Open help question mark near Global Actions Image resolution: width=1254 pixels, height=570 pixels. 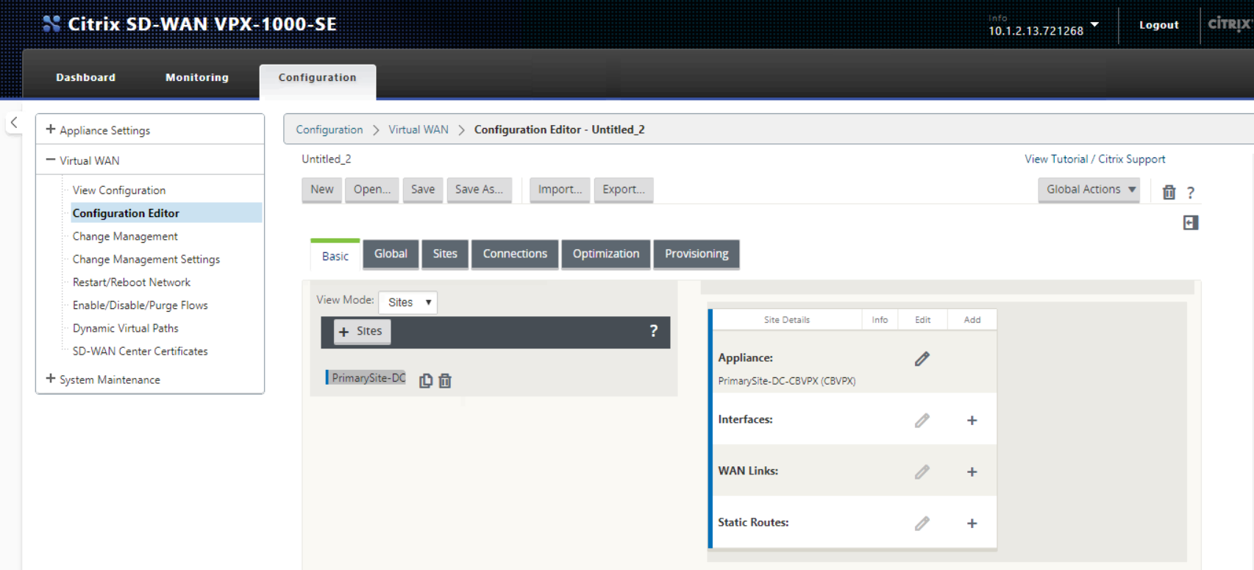[1191, 193]
